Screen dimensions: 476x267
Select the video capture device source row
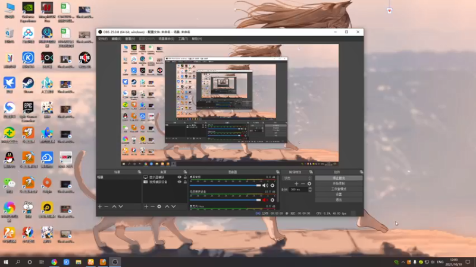(165, 182)
